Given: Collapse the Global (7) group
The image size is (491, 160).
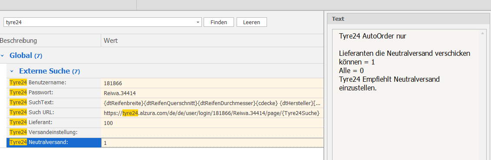Looking at the screenshot, I should (x=3, y=56).
